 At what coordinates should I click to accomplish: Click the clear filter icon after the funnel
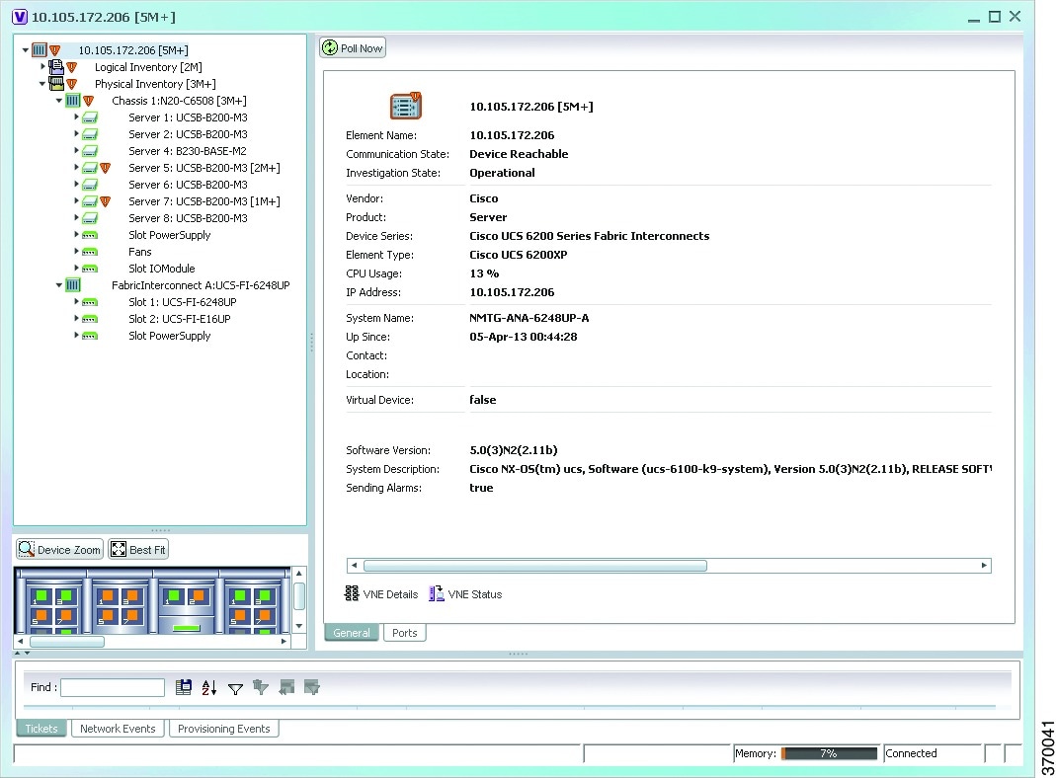pyautogui.click(x=261, y=687)
